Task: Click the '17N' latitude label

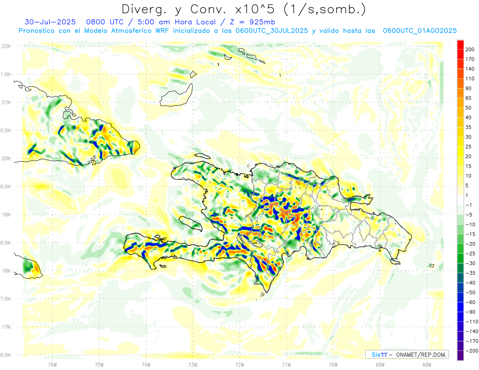Action: point(6,327)
